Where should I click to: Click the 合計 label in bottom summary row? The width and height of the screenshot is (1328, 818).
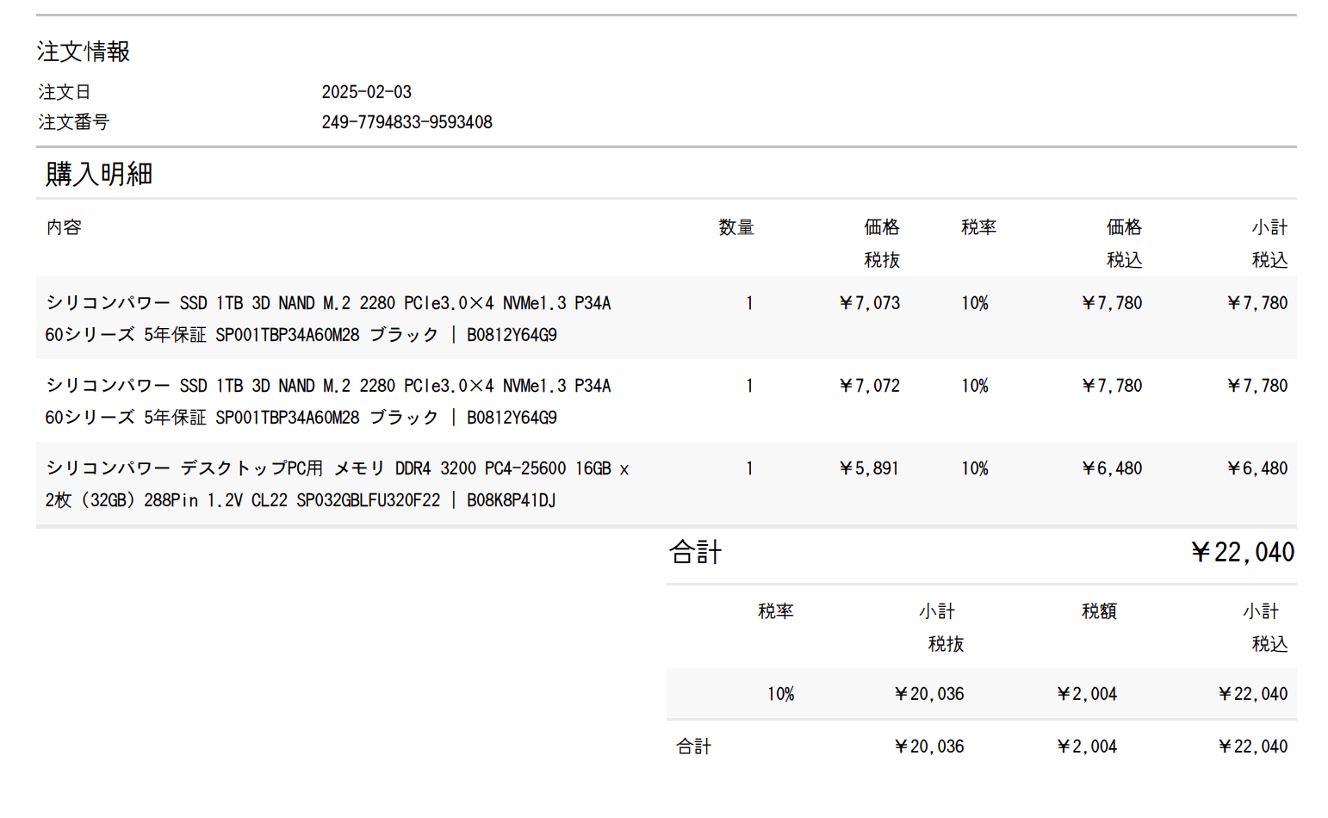coord(694,747)
